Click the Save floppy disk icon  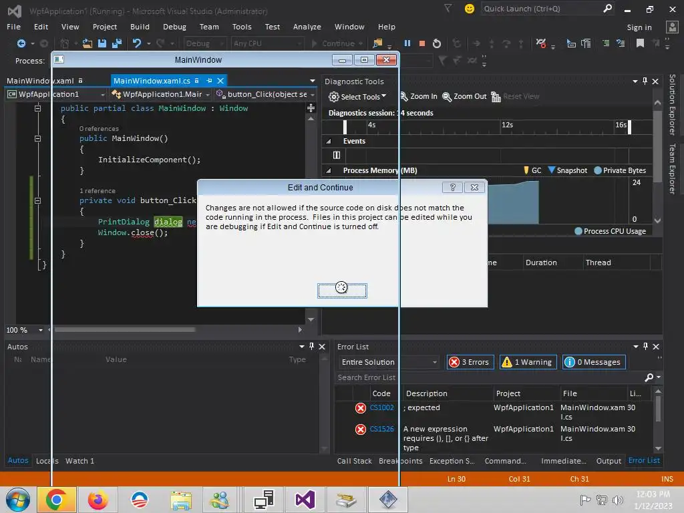tap(102, 43)
